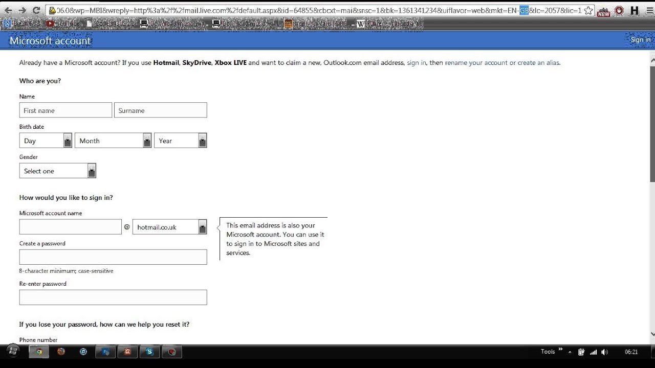This screenshot has height=368, width=655.
Task: Open the network signal tray icon
Action: click(594, 352)
